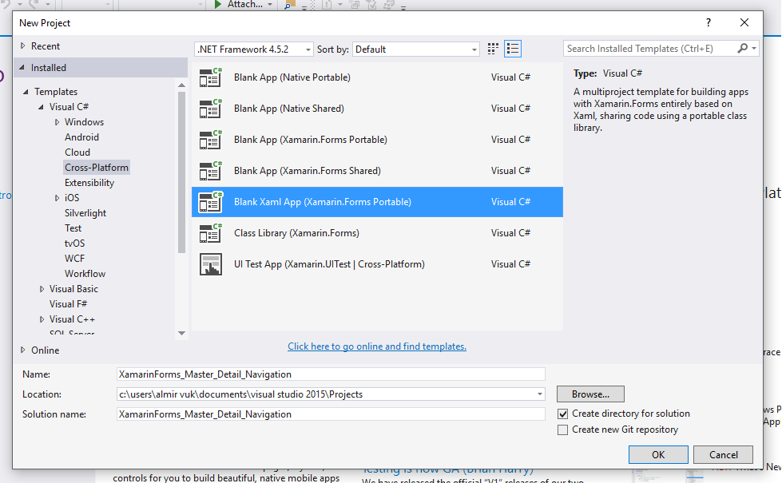The width and height of the screenshot is (782, 483).
Task: Select the Visual F# tree node
Action: [x=69, y=304]
